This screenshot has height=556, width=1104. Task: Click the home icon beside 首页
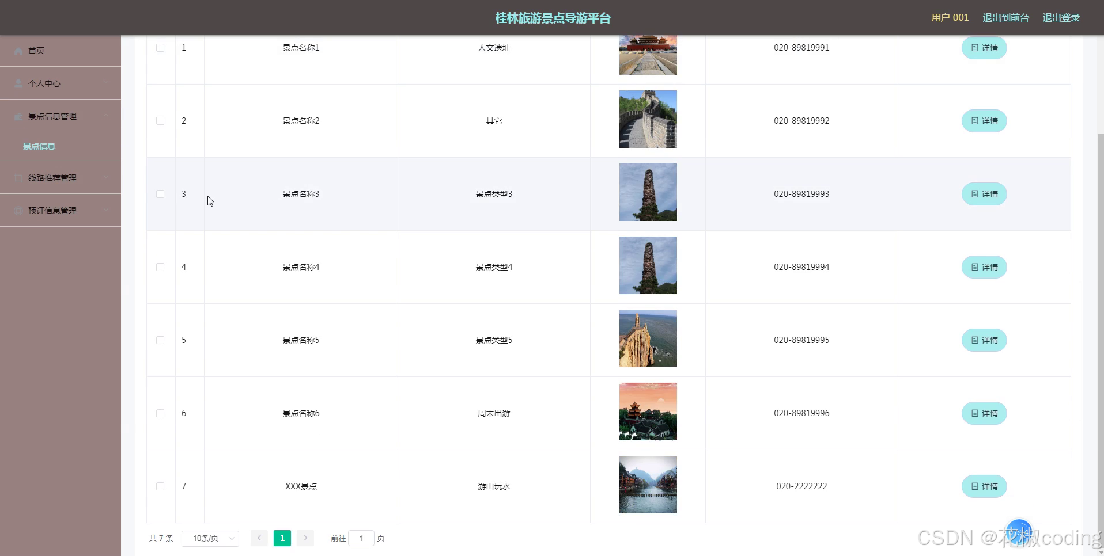(x=18, y=51)
